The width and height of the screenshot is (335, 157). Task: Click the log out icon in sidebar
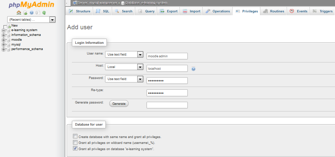point(25,13)
